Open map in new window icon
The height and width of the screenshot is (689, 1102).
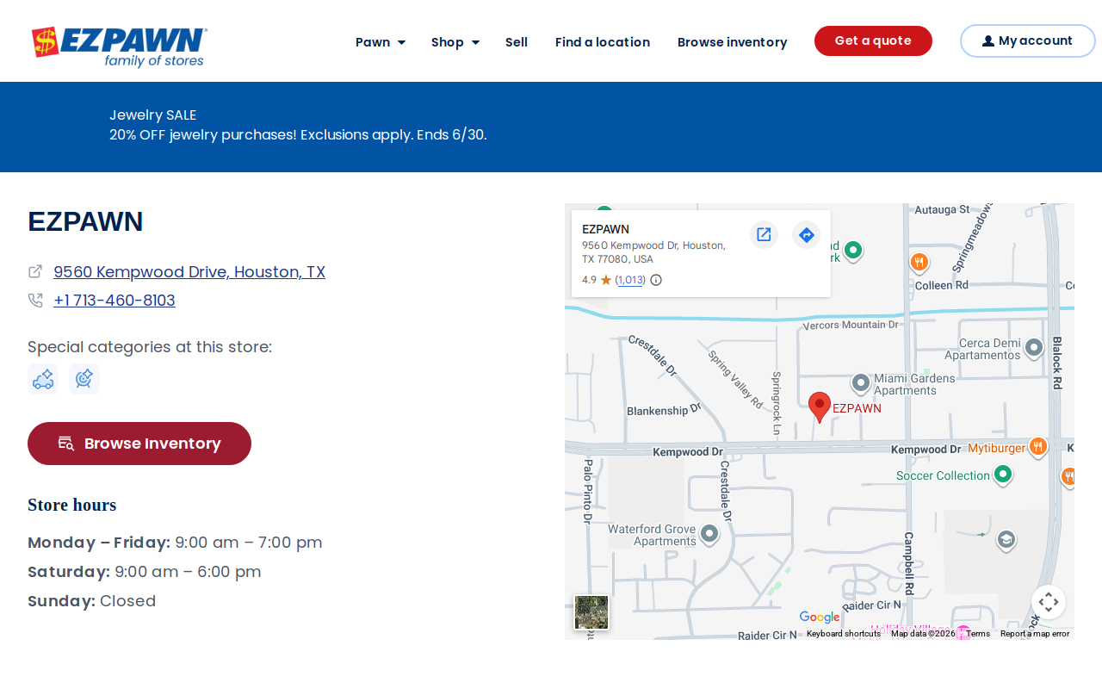[x=764, y=234]
